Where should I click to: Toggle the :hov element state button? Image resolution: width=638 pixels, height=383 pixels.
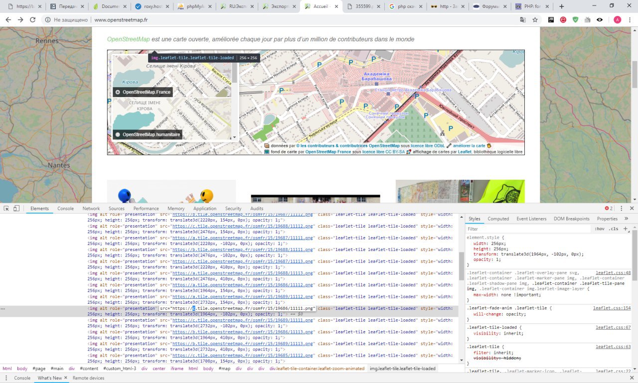pyautogui.click(x=599, y=229)
